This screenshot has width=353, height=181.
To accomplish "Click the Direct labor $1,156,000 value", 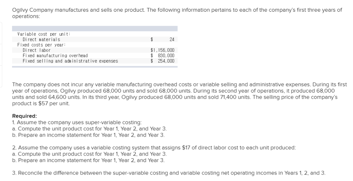I will pyautogui.click(x=162, y=50).
